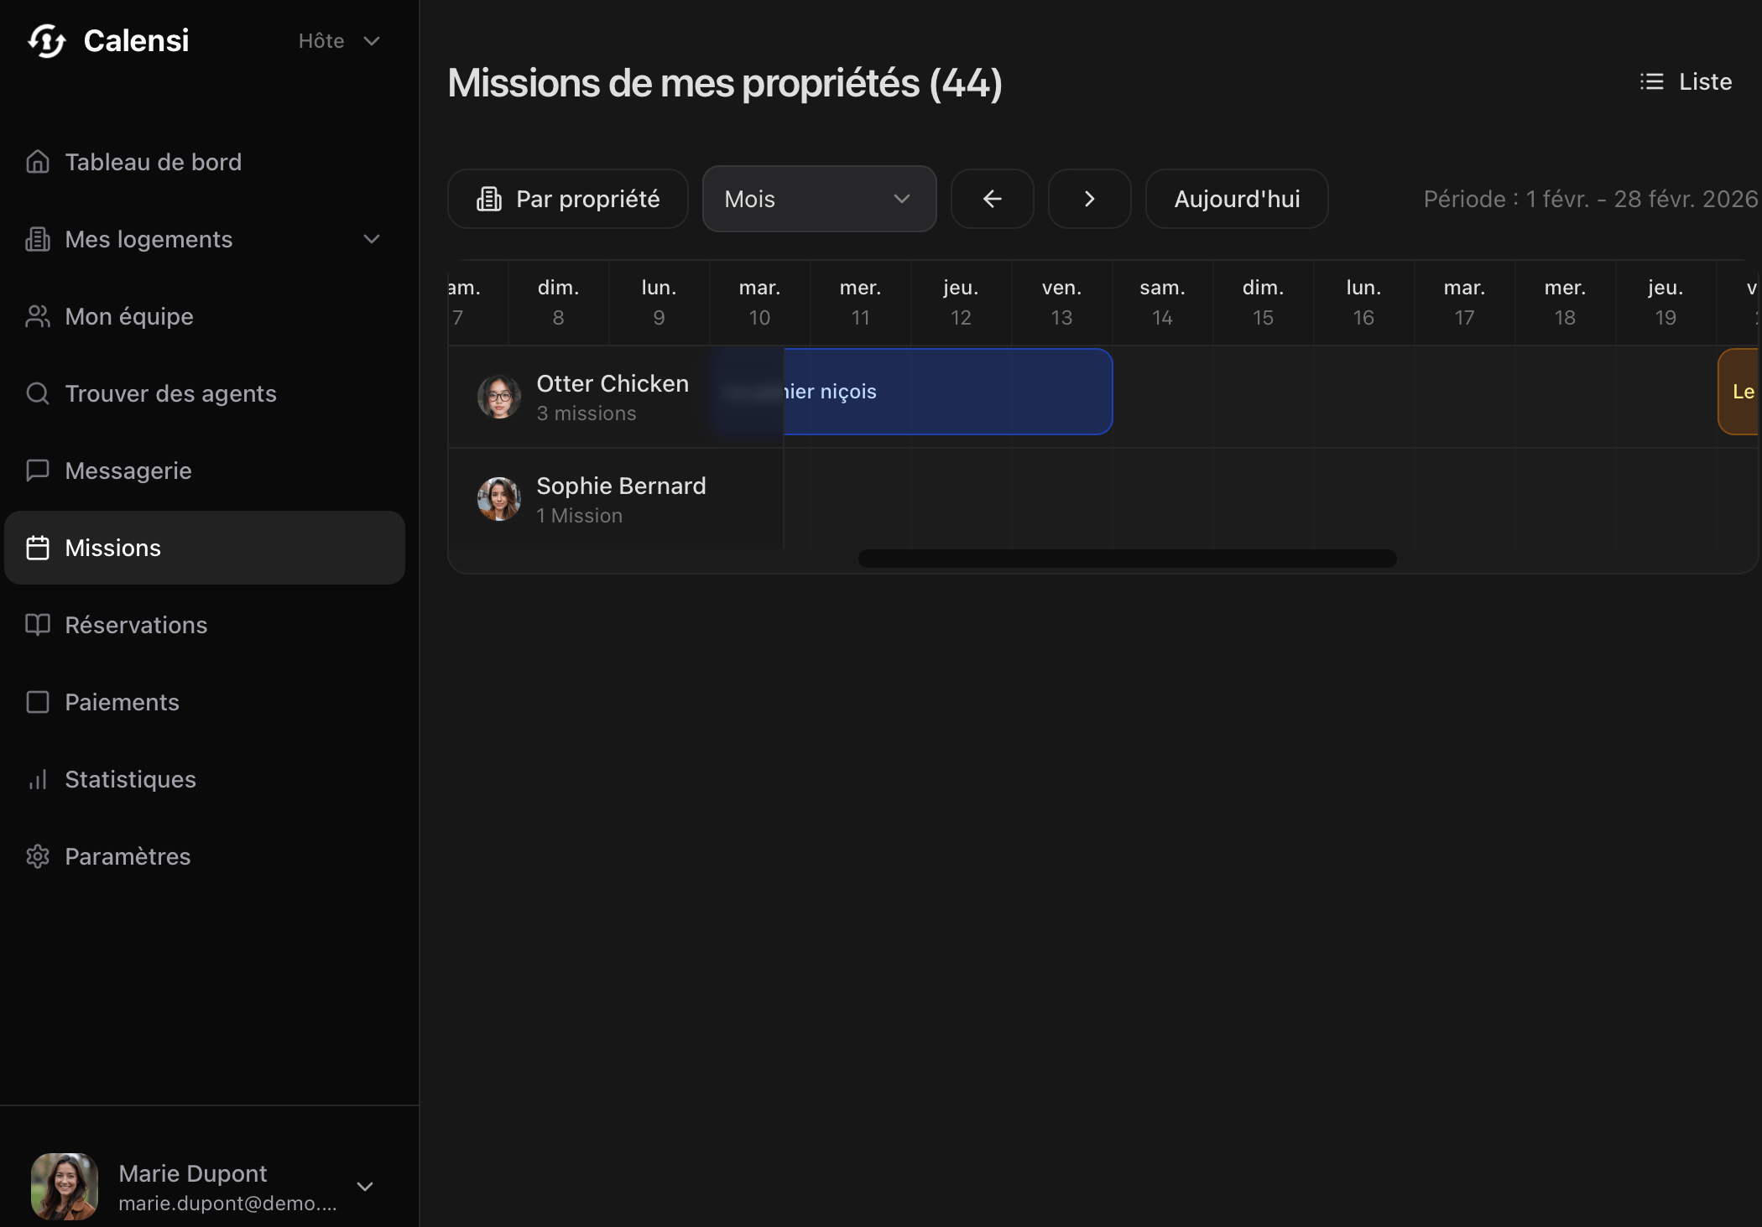Click the Aujourd'hui button

coord(1237,199)
